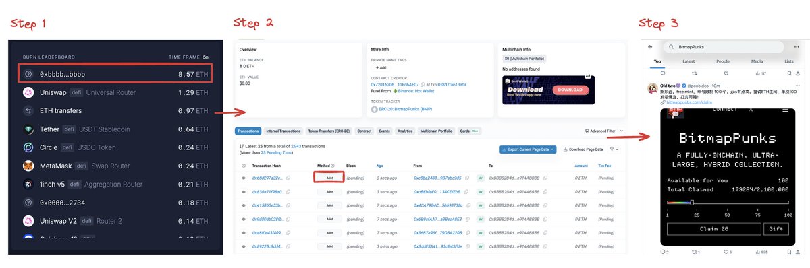The image size is (810, 268).
Task: Click the Gift button
Action: [x=776, y=228]
